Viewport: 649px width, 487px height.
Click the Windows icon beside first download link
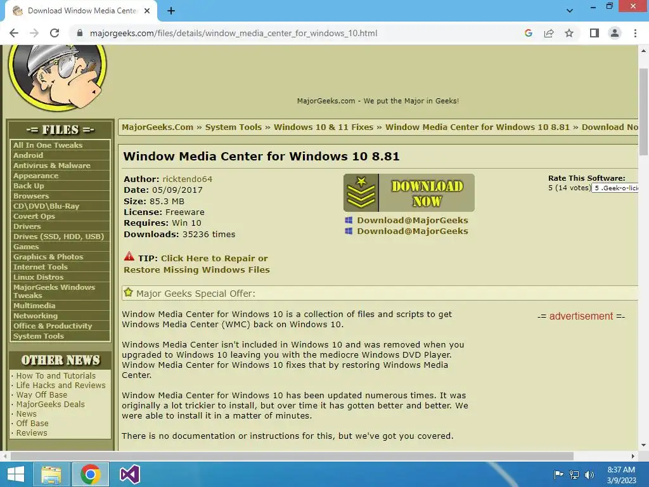click(349, 220)
